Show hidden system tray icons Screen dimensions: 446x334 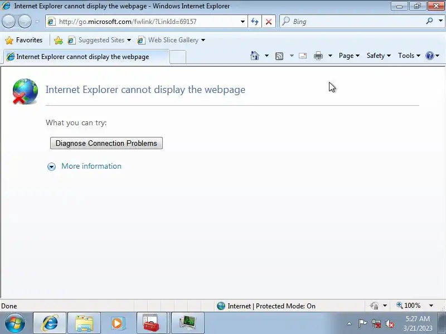click(x=350, y=323)
